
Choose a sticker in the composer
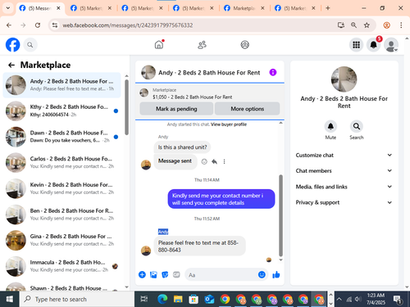click(165, 274)
